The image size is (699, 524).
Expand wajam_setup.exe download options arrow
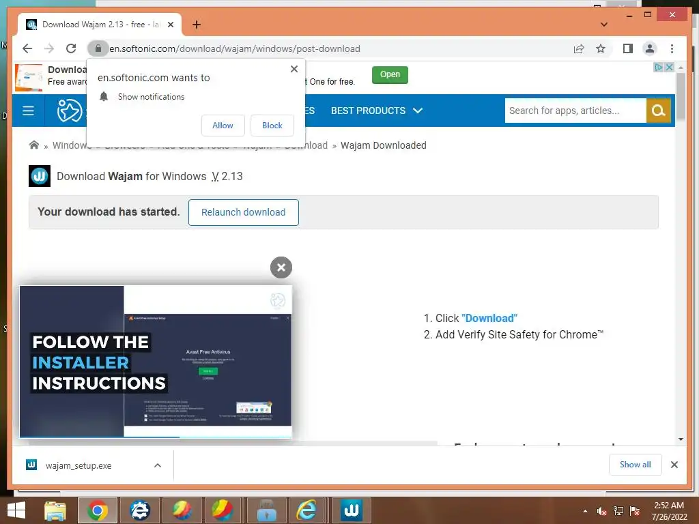coord(158,465)
